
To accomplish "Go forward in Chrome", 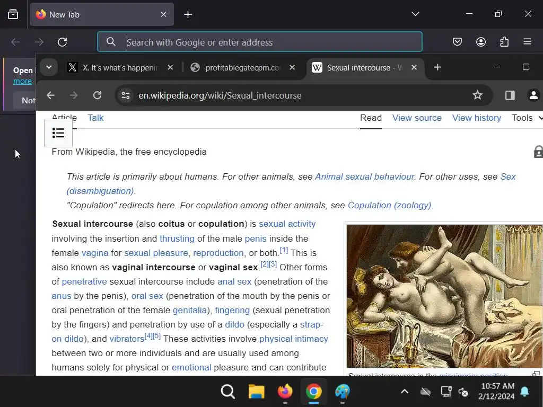I will pos(74,95).
